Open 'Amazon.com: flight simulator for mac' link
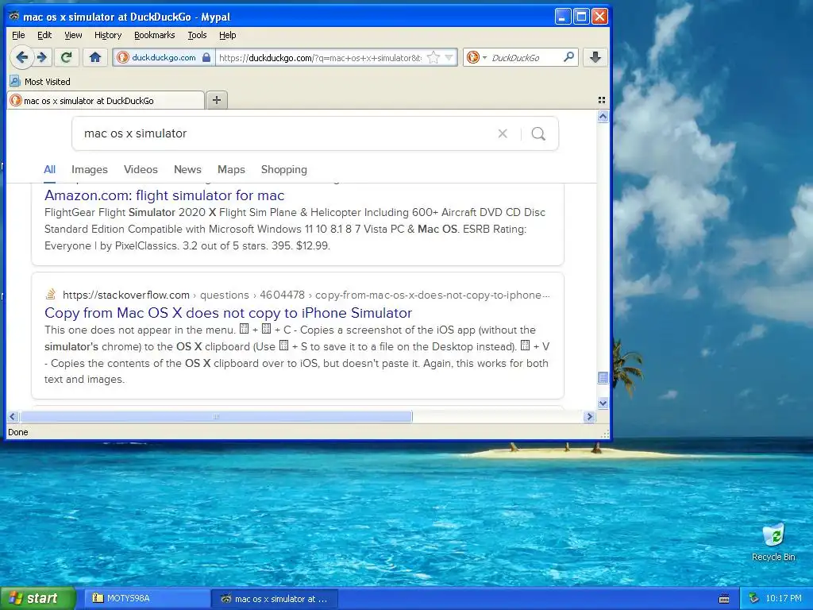This screenshot has height=610, width=813. (164, 195)
